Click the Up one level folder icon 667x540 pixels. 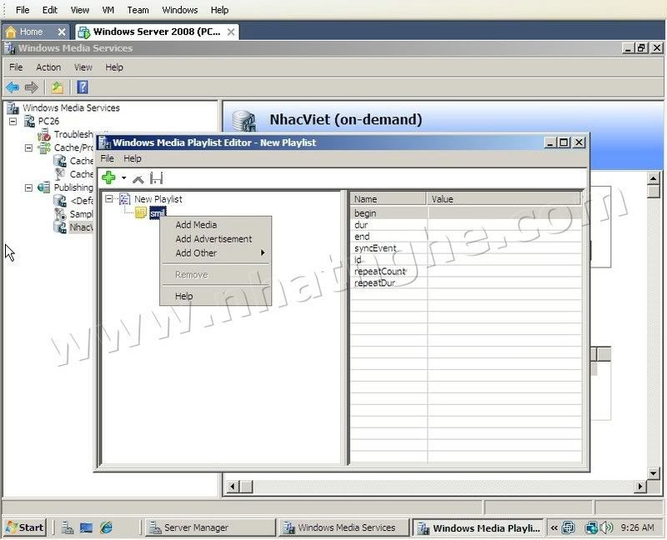pyautogui.click(x=58, y=87)
